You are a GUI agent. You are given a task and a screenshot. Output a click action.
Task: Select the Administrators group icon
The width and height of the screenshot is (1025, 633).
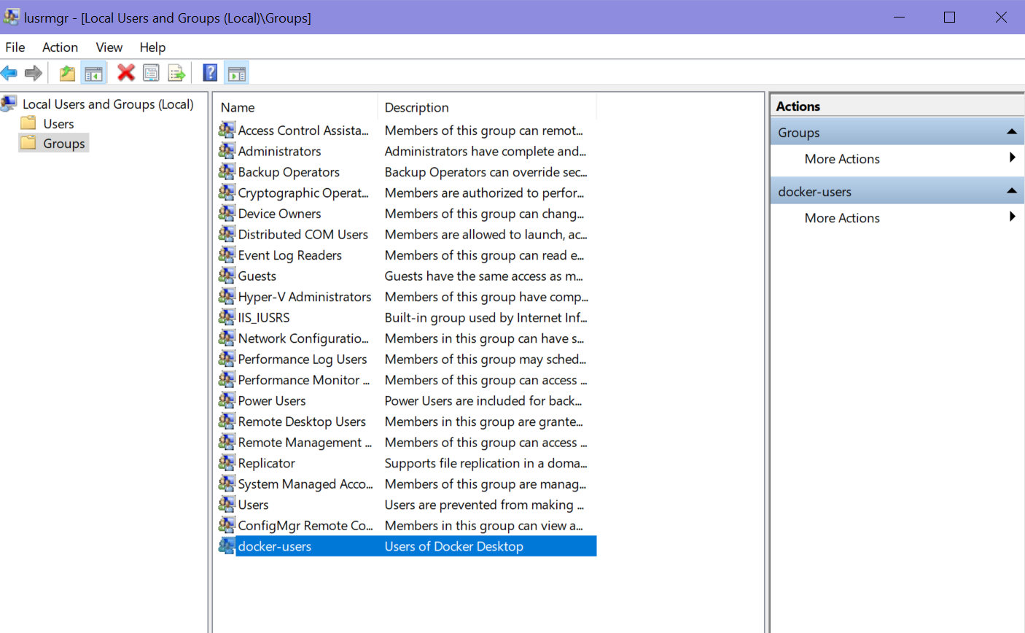tap(227, 151)
